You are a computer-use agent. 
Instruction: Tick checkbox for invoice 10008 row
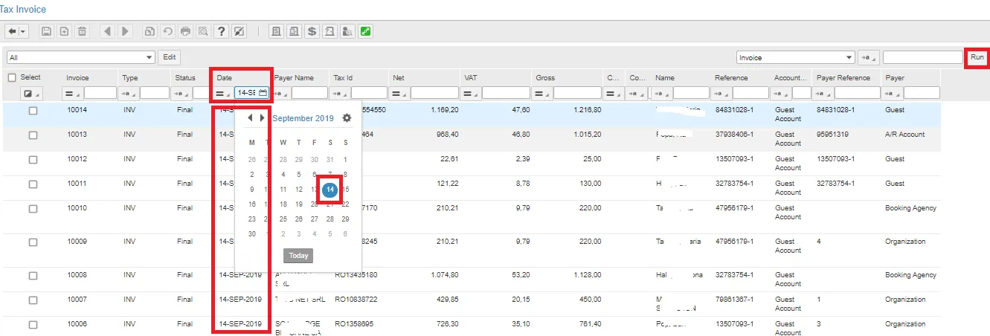click(33, 276)
